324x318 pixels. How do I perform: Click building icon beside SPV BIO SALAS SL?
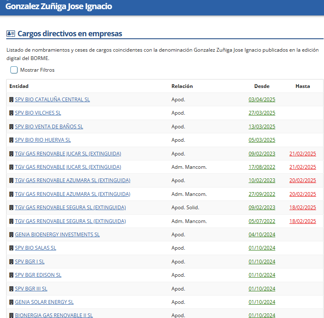[x=11, y=248]
